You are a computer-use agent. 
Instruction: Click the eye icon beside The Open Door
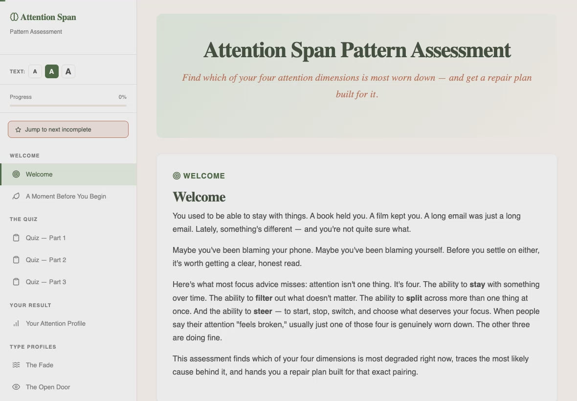pyautogui.click(x=16, y=387)
